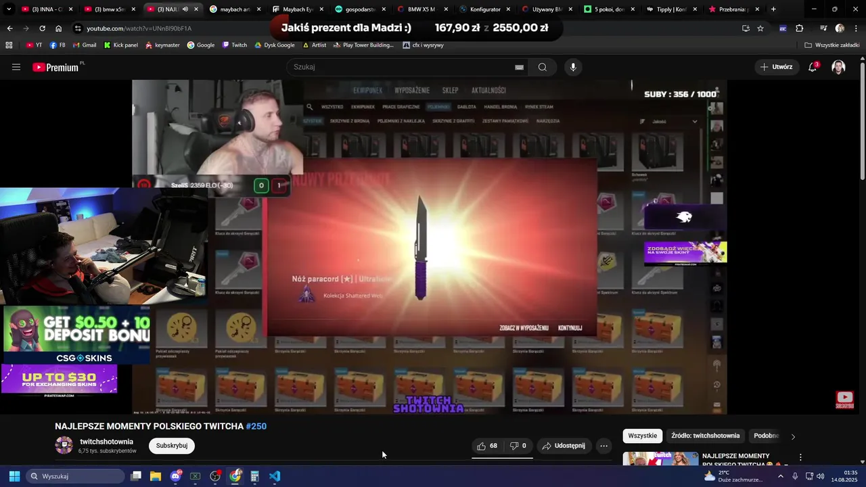
Task: Open the apps grid in bookmarks bar
Action: coord(9,45)
